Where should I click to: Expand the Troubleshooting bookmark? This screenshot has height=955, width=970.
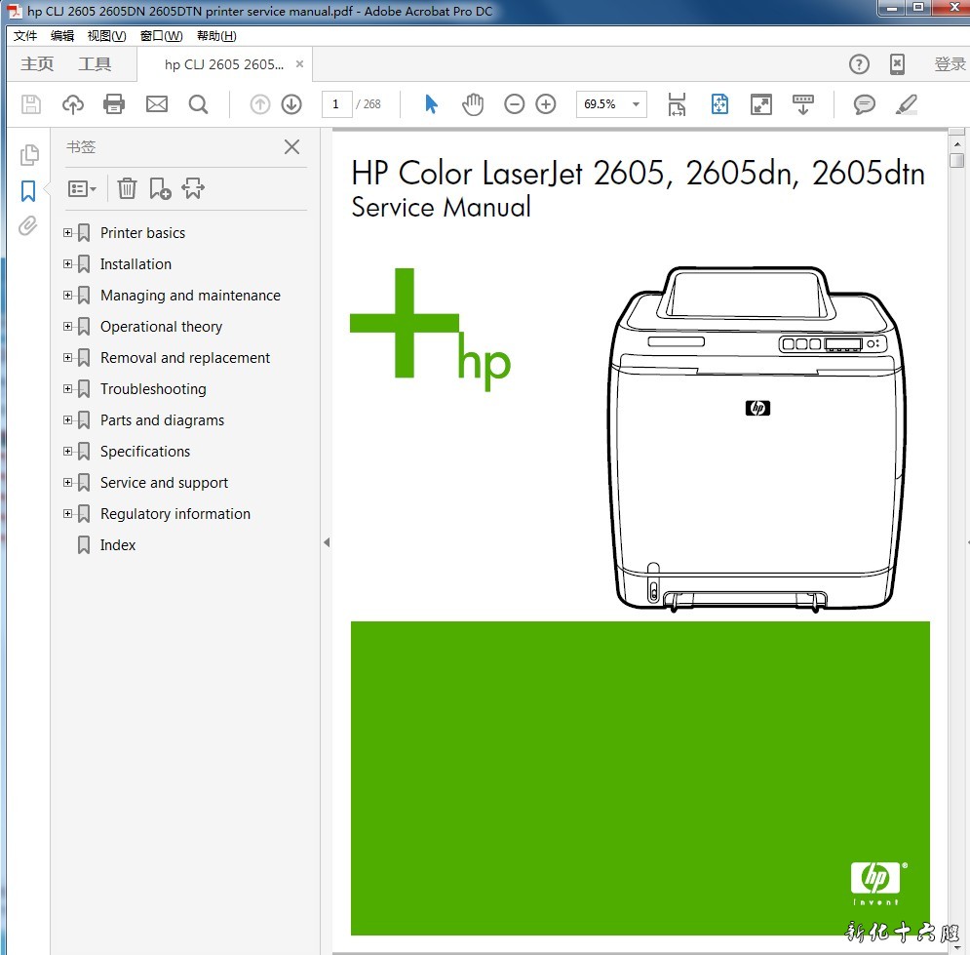click(x=68, y=389)
